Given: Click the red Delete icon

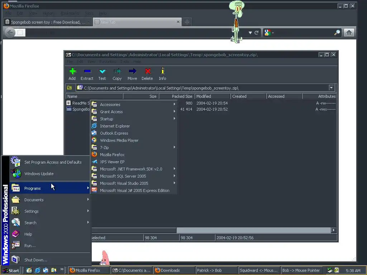Looking at the screenshot, I should 147,74.
